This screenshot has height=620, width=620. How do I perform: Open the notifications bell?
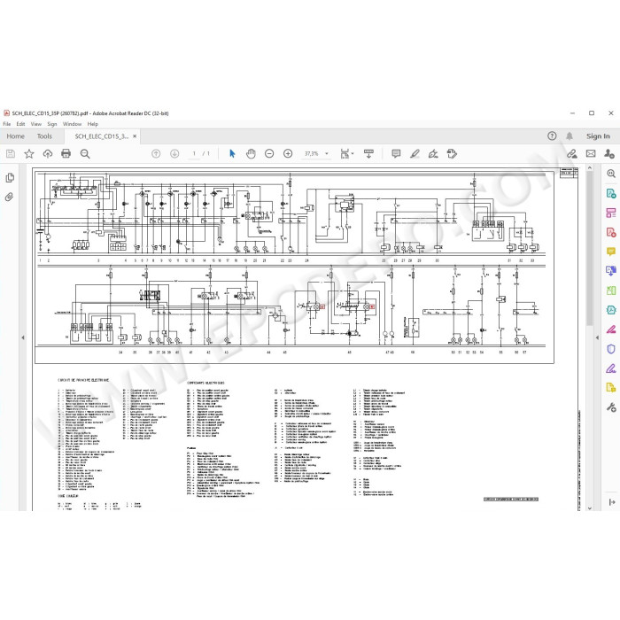(x=570, y=136)
